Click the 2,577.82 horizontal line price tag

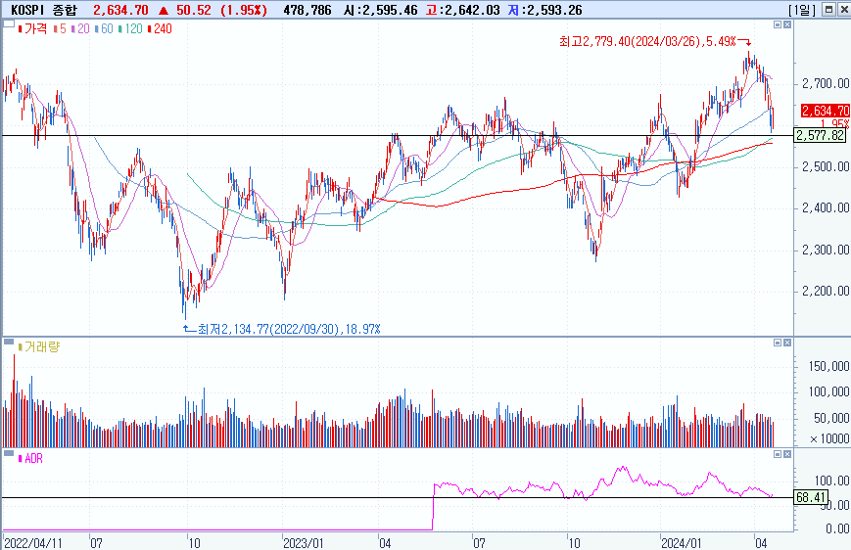pos(820,135)
